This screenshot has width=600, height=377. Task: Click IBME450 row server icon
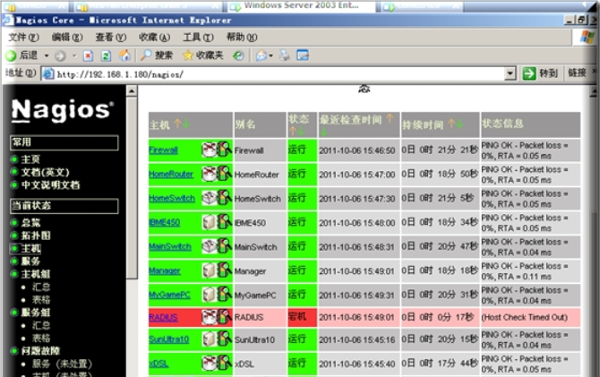209,221
